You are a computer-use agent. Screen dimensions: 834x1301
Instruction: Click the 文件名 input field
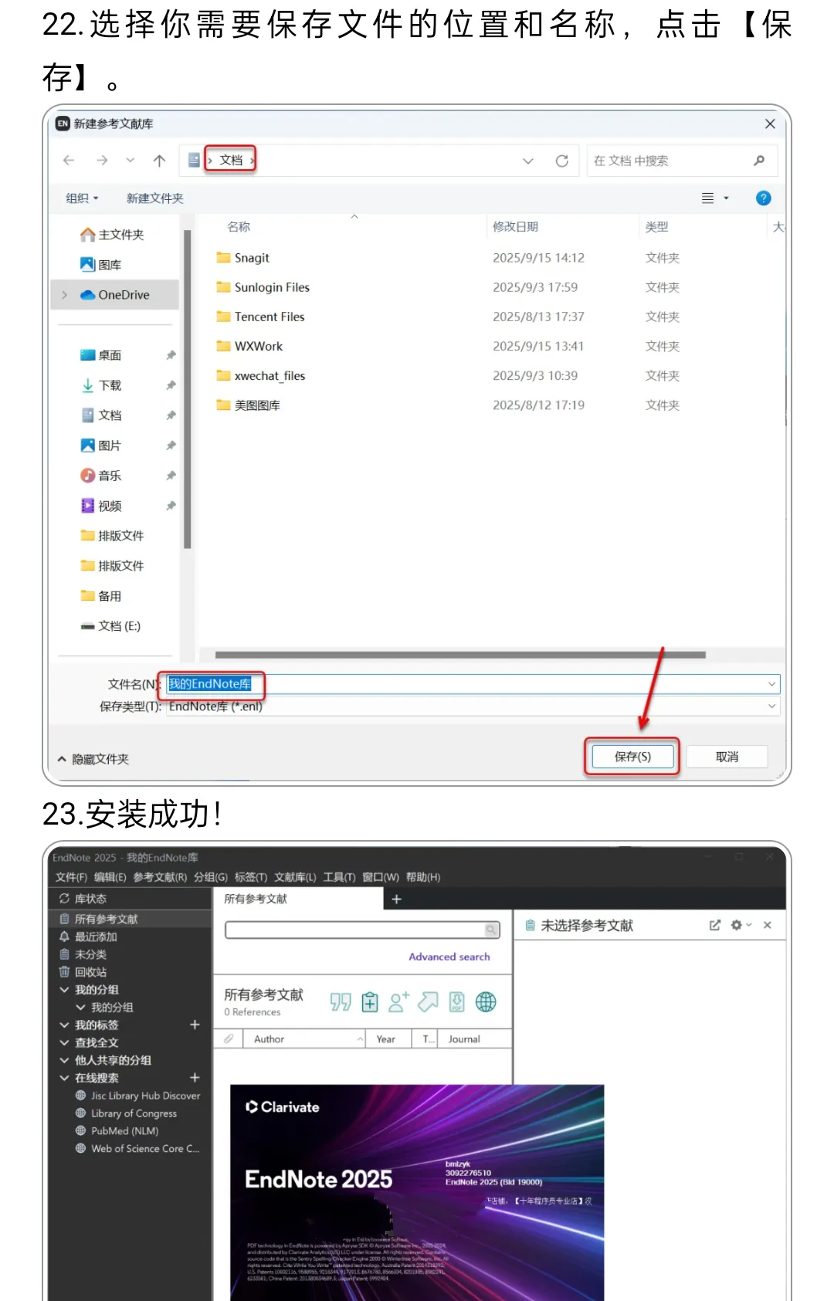tap(473, 684)
